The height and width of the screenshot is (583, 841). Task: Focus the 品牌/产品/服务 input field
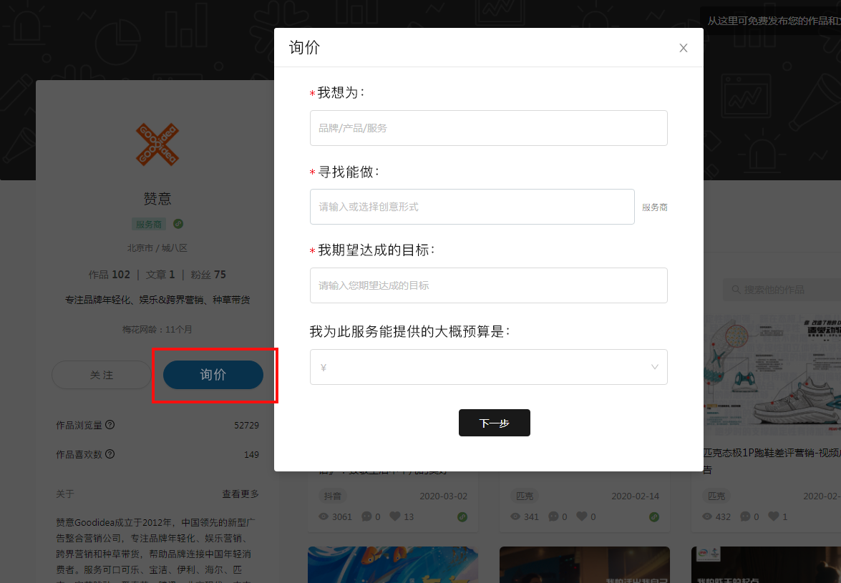[x=488, y=128]
